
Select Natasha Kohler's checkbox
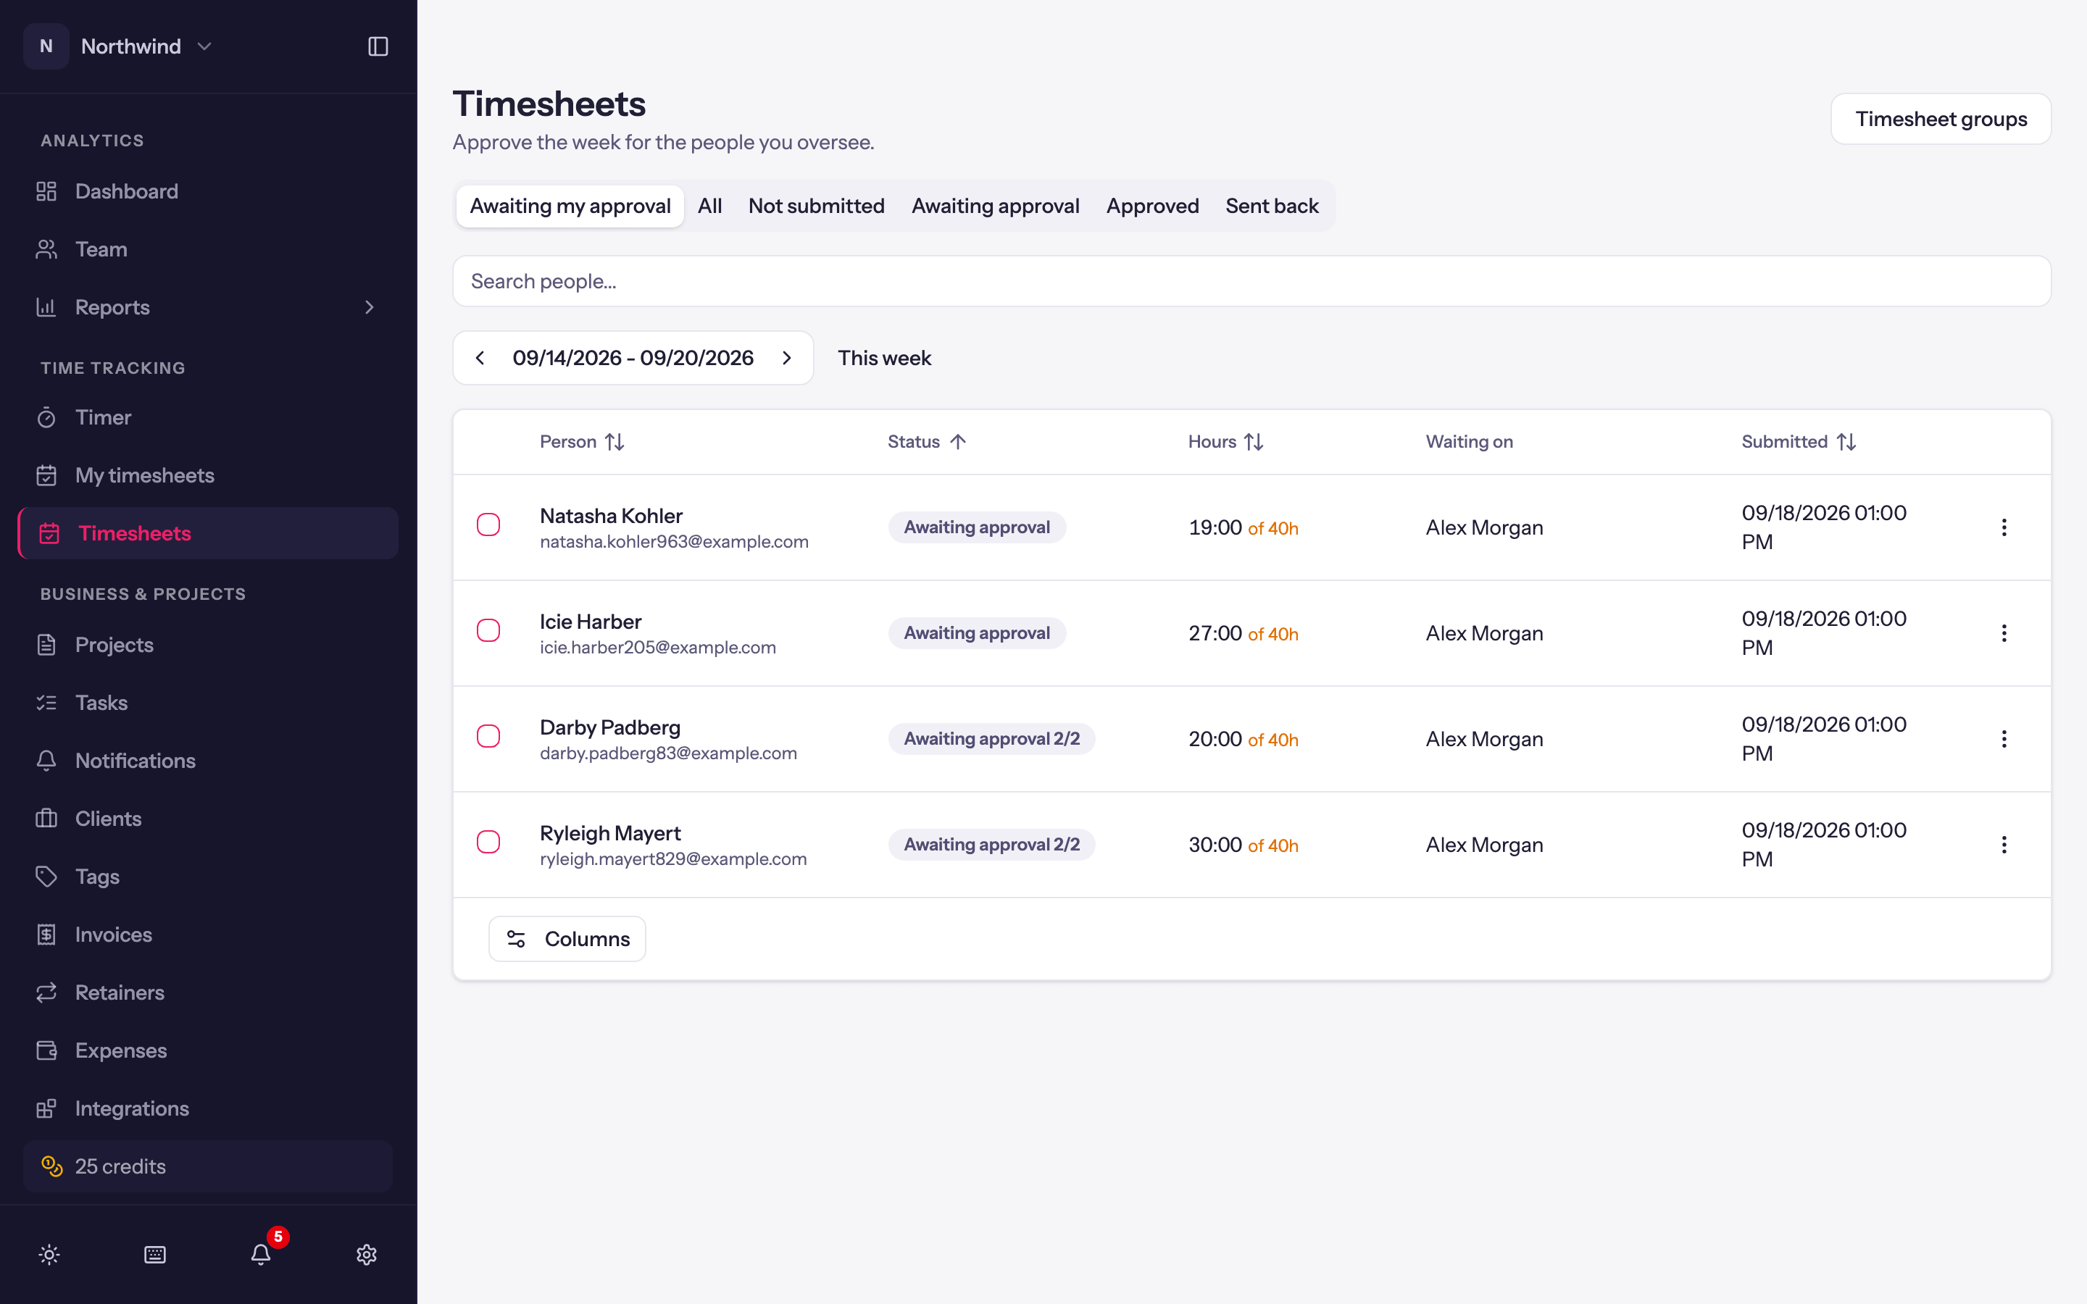488,524
